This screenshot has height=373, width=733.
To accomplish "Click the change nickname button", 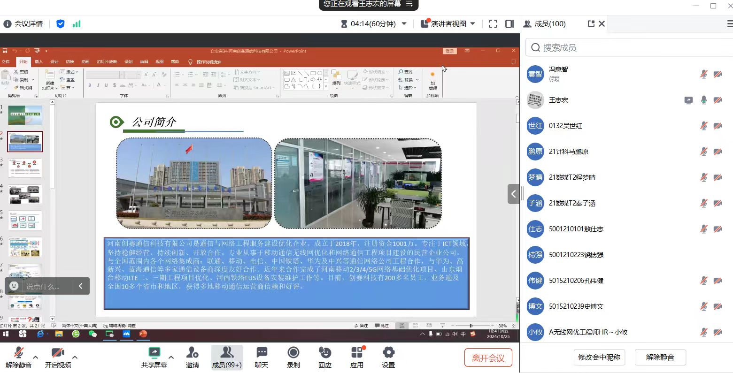I will click(x=599, y=357).
